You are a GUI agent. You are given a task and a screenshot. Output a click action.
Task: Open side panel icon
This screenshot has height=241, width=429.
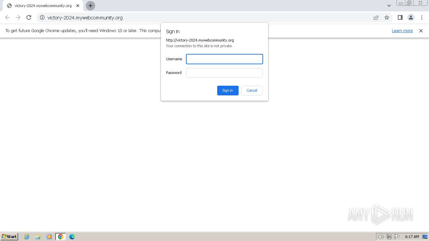(x=400, y=17)
